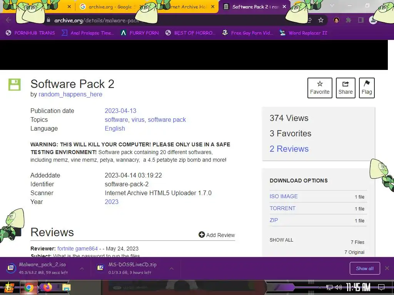394x295 pixels.
Task: Click the round avatar extension icon
Action: tap(336, 20)
